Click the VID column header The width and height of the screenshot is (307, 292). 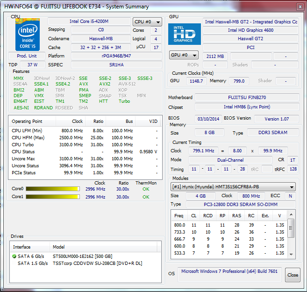point(148,121)
